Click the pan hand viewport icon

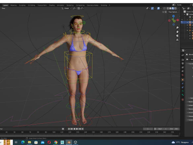click(177, 32)
